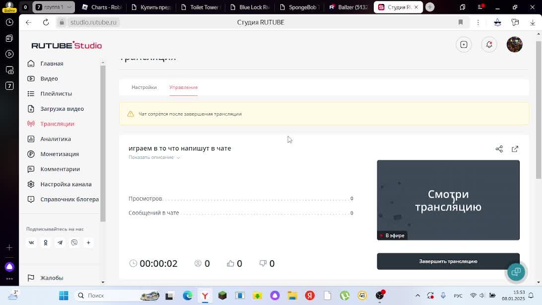Click the plus icon after Viber
Screen dimensions: 542x305
88,243
